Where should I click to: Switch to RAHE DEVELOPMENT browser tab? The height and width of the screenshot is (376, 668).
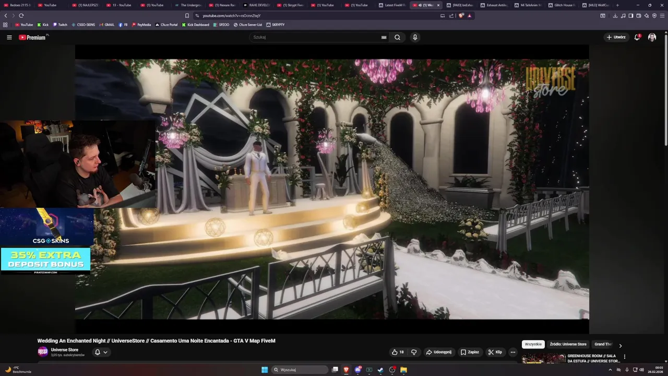coord(256,5)
